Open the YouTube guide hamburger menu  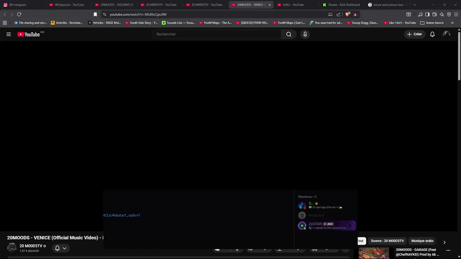tap(9, 34)
